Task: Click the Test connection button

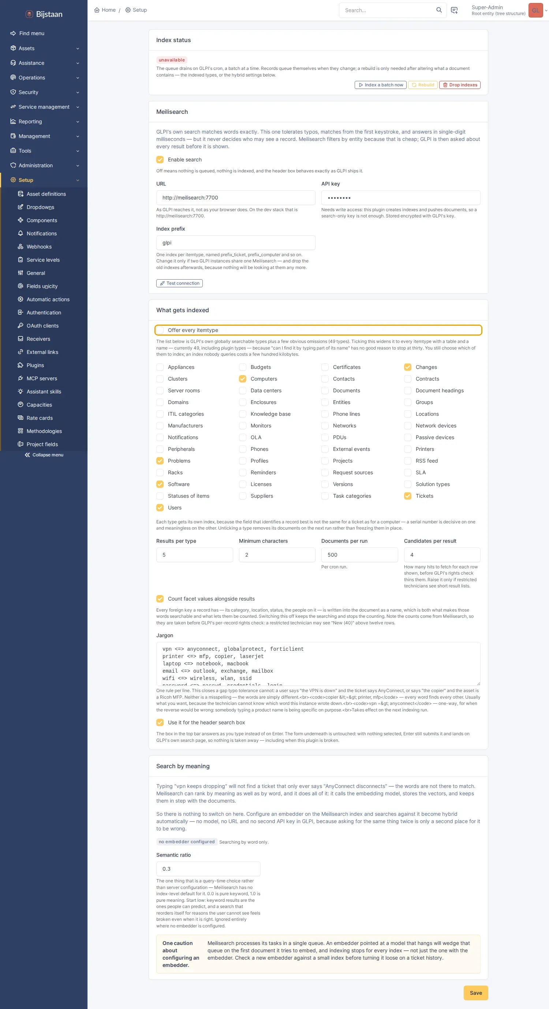Action: coord(179,283)
